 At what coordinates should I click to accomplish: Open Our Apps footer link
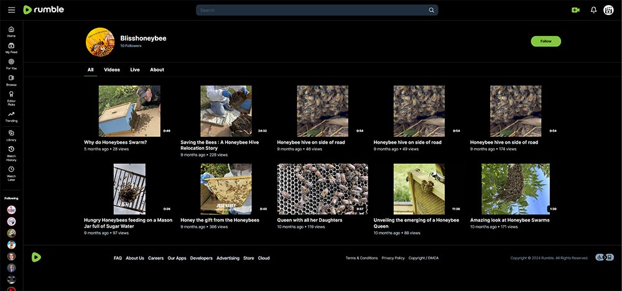pyautogui.click(x=177, y=258)
